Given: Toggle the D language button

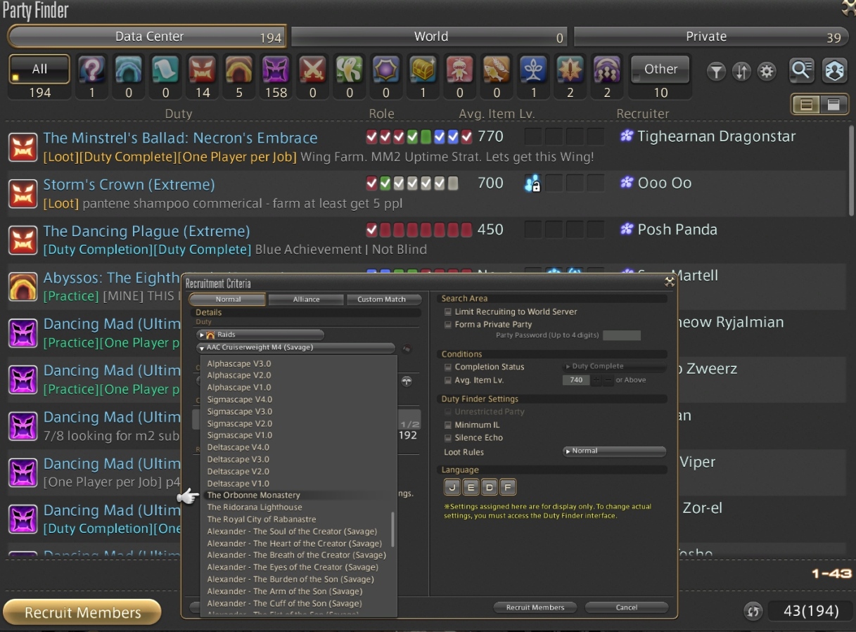Looking at the screenshot, I should tap(490, 487).
